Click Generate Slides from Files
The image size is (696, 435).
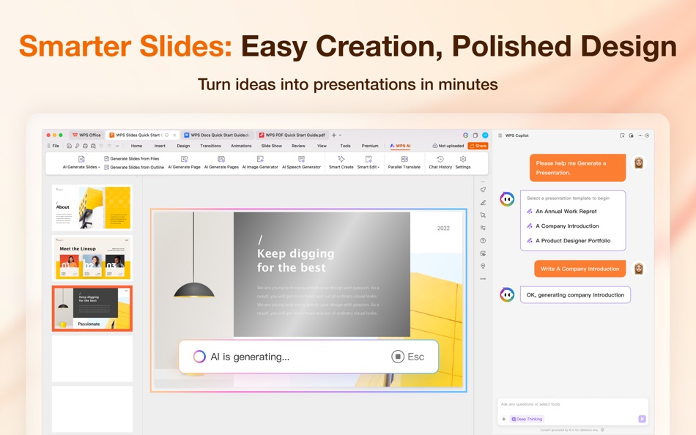click(x=131, y=158)
